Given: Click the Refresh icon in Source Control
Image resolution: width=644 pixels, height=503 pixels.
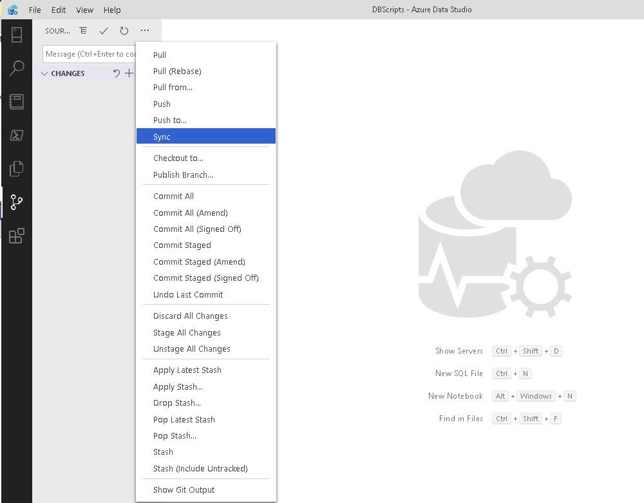Looking at the screenshot, I should pyautogui.click(x=124, y=31).
